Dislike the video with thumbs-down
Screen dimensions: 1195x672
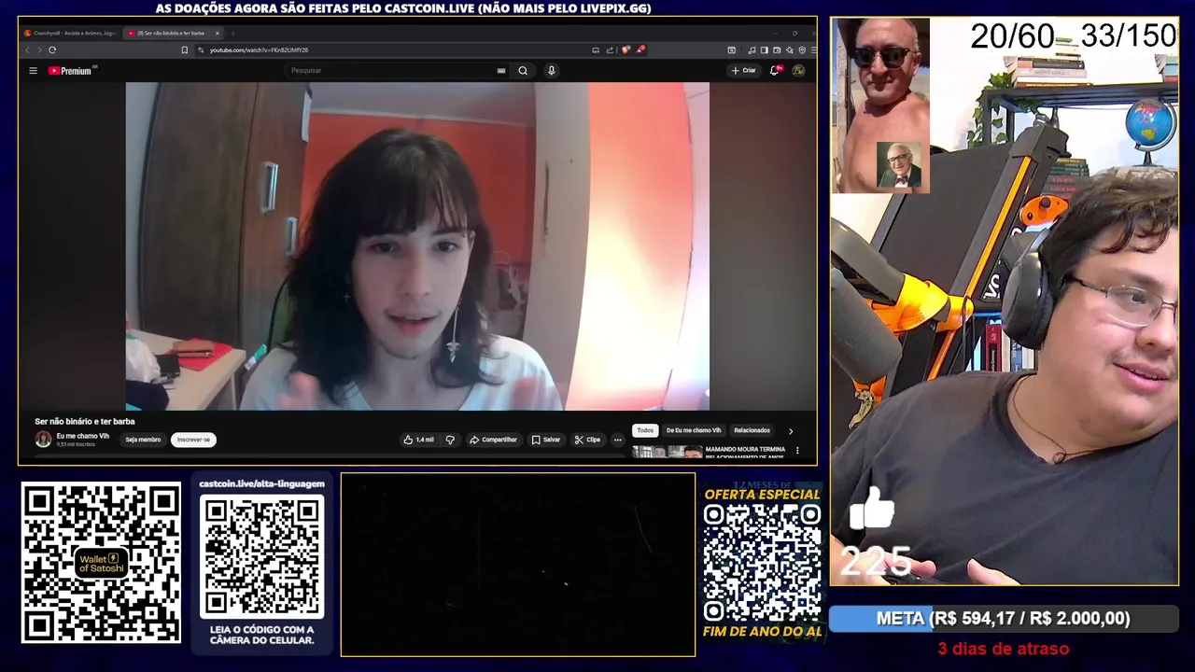pyautogui.click(x=450, y=440)
